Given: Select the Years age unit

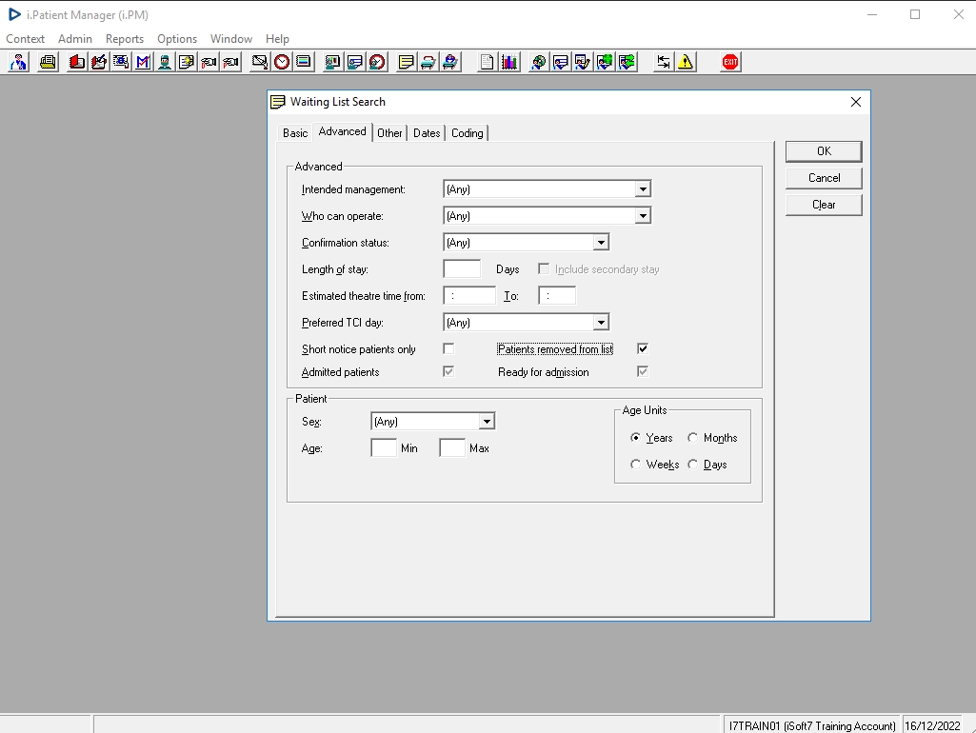Looking at the screenshot, I should click(x=635, y=438).
